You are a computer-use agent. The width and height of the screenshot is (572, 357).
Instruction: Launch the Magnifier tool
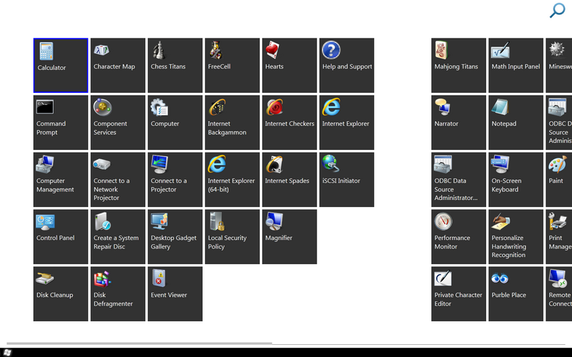(290, 237)
